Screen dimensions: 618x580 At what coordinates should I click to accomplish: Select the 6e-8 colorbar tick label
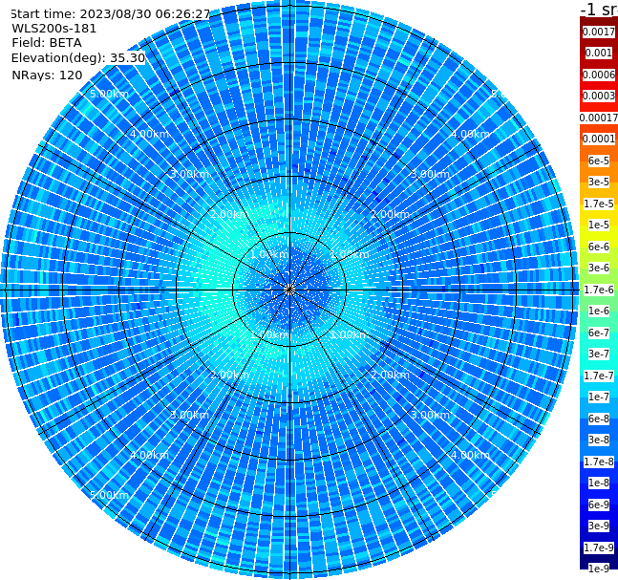pyautogui.click(x=599, y=419)
